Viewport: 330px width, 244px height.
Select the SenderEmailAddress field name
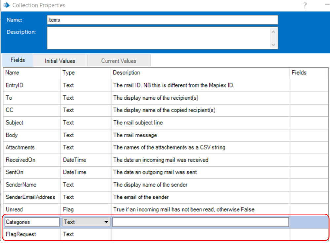tap(30, 197)
